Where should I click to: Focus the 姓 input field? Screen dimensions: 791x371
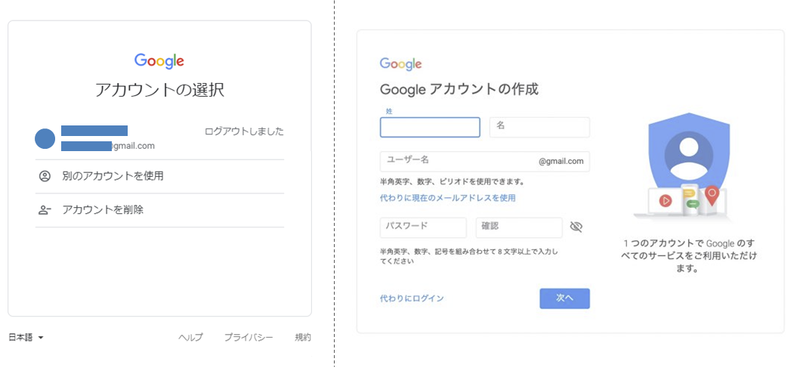(x=430, y=127)
